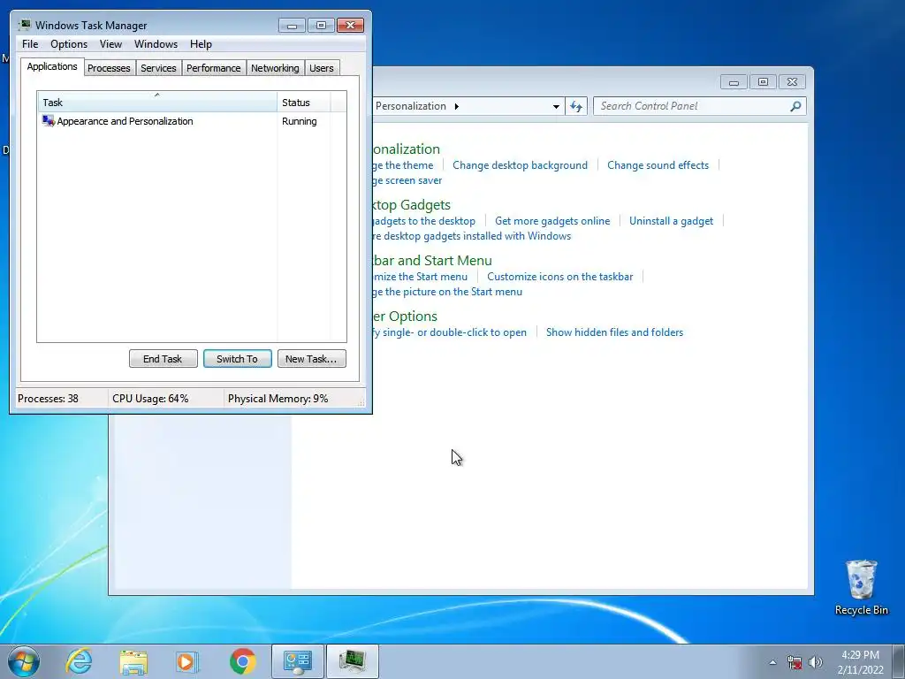Open single- or double-click to open link
The height and width of the screenshot is (679, 905).
[450, 332]
